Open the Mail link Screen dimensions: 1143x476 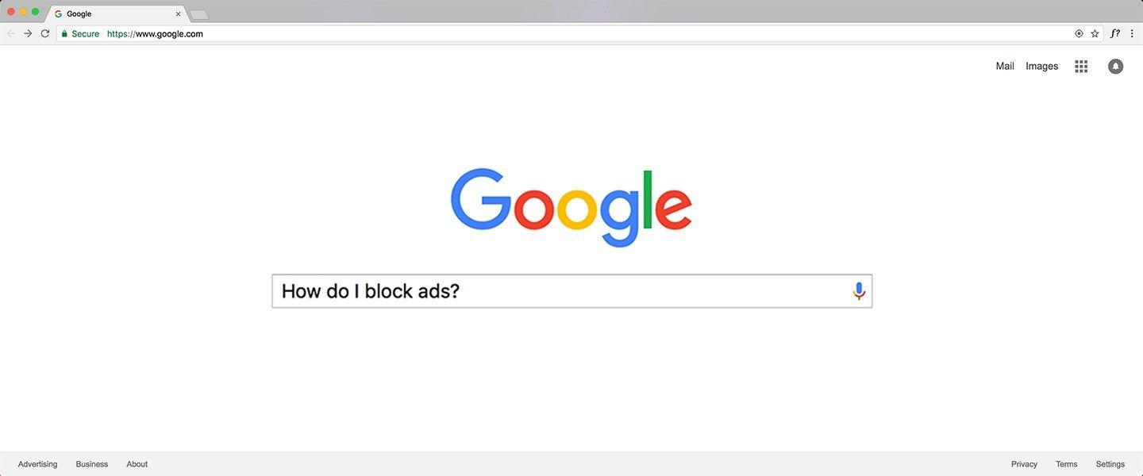[x=1005, y=67]
